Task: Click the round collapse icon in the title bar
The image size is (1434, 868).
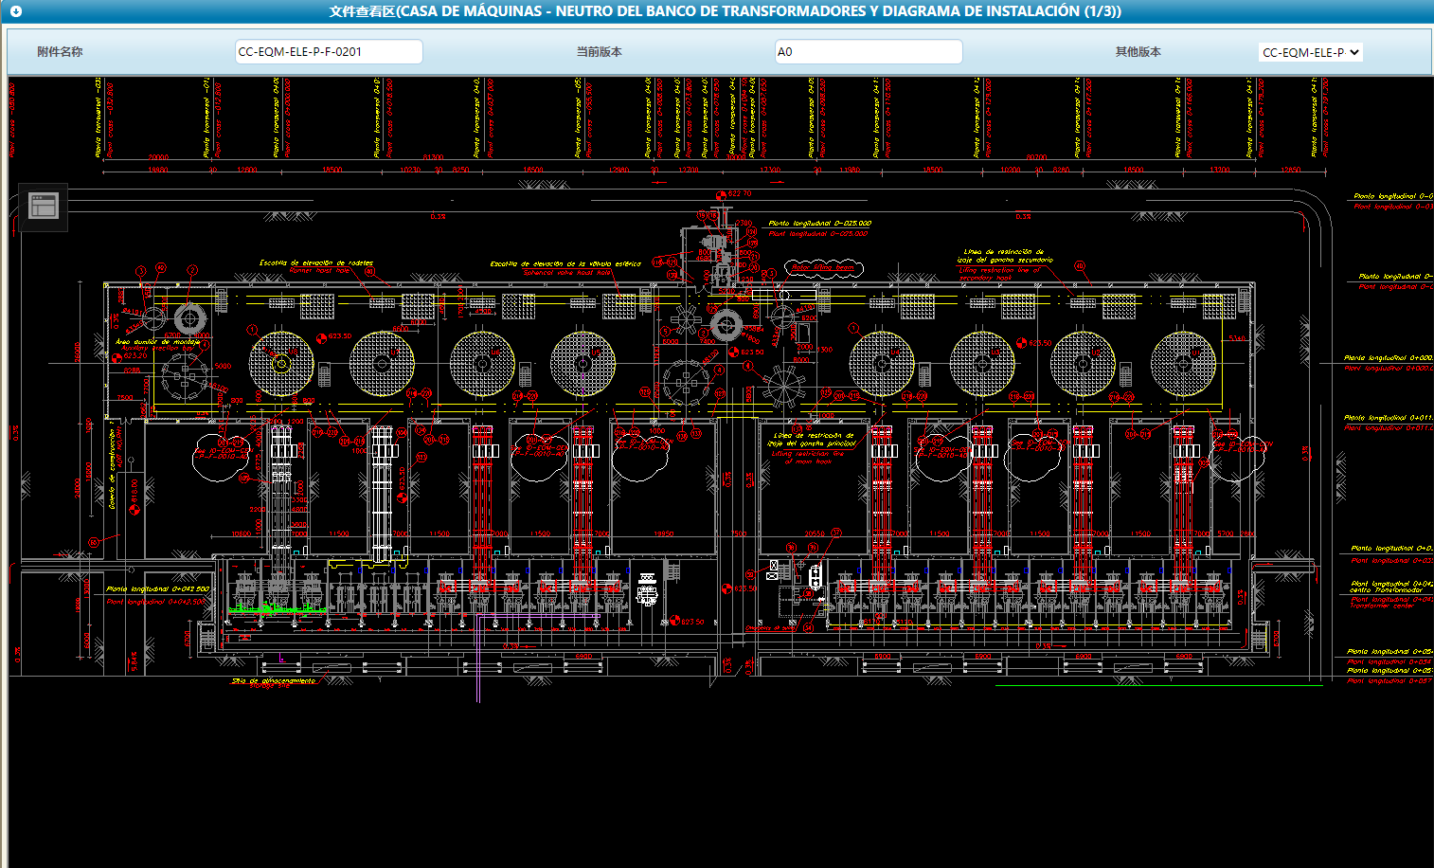Action: pyautogui.click(x=15, y=11)
